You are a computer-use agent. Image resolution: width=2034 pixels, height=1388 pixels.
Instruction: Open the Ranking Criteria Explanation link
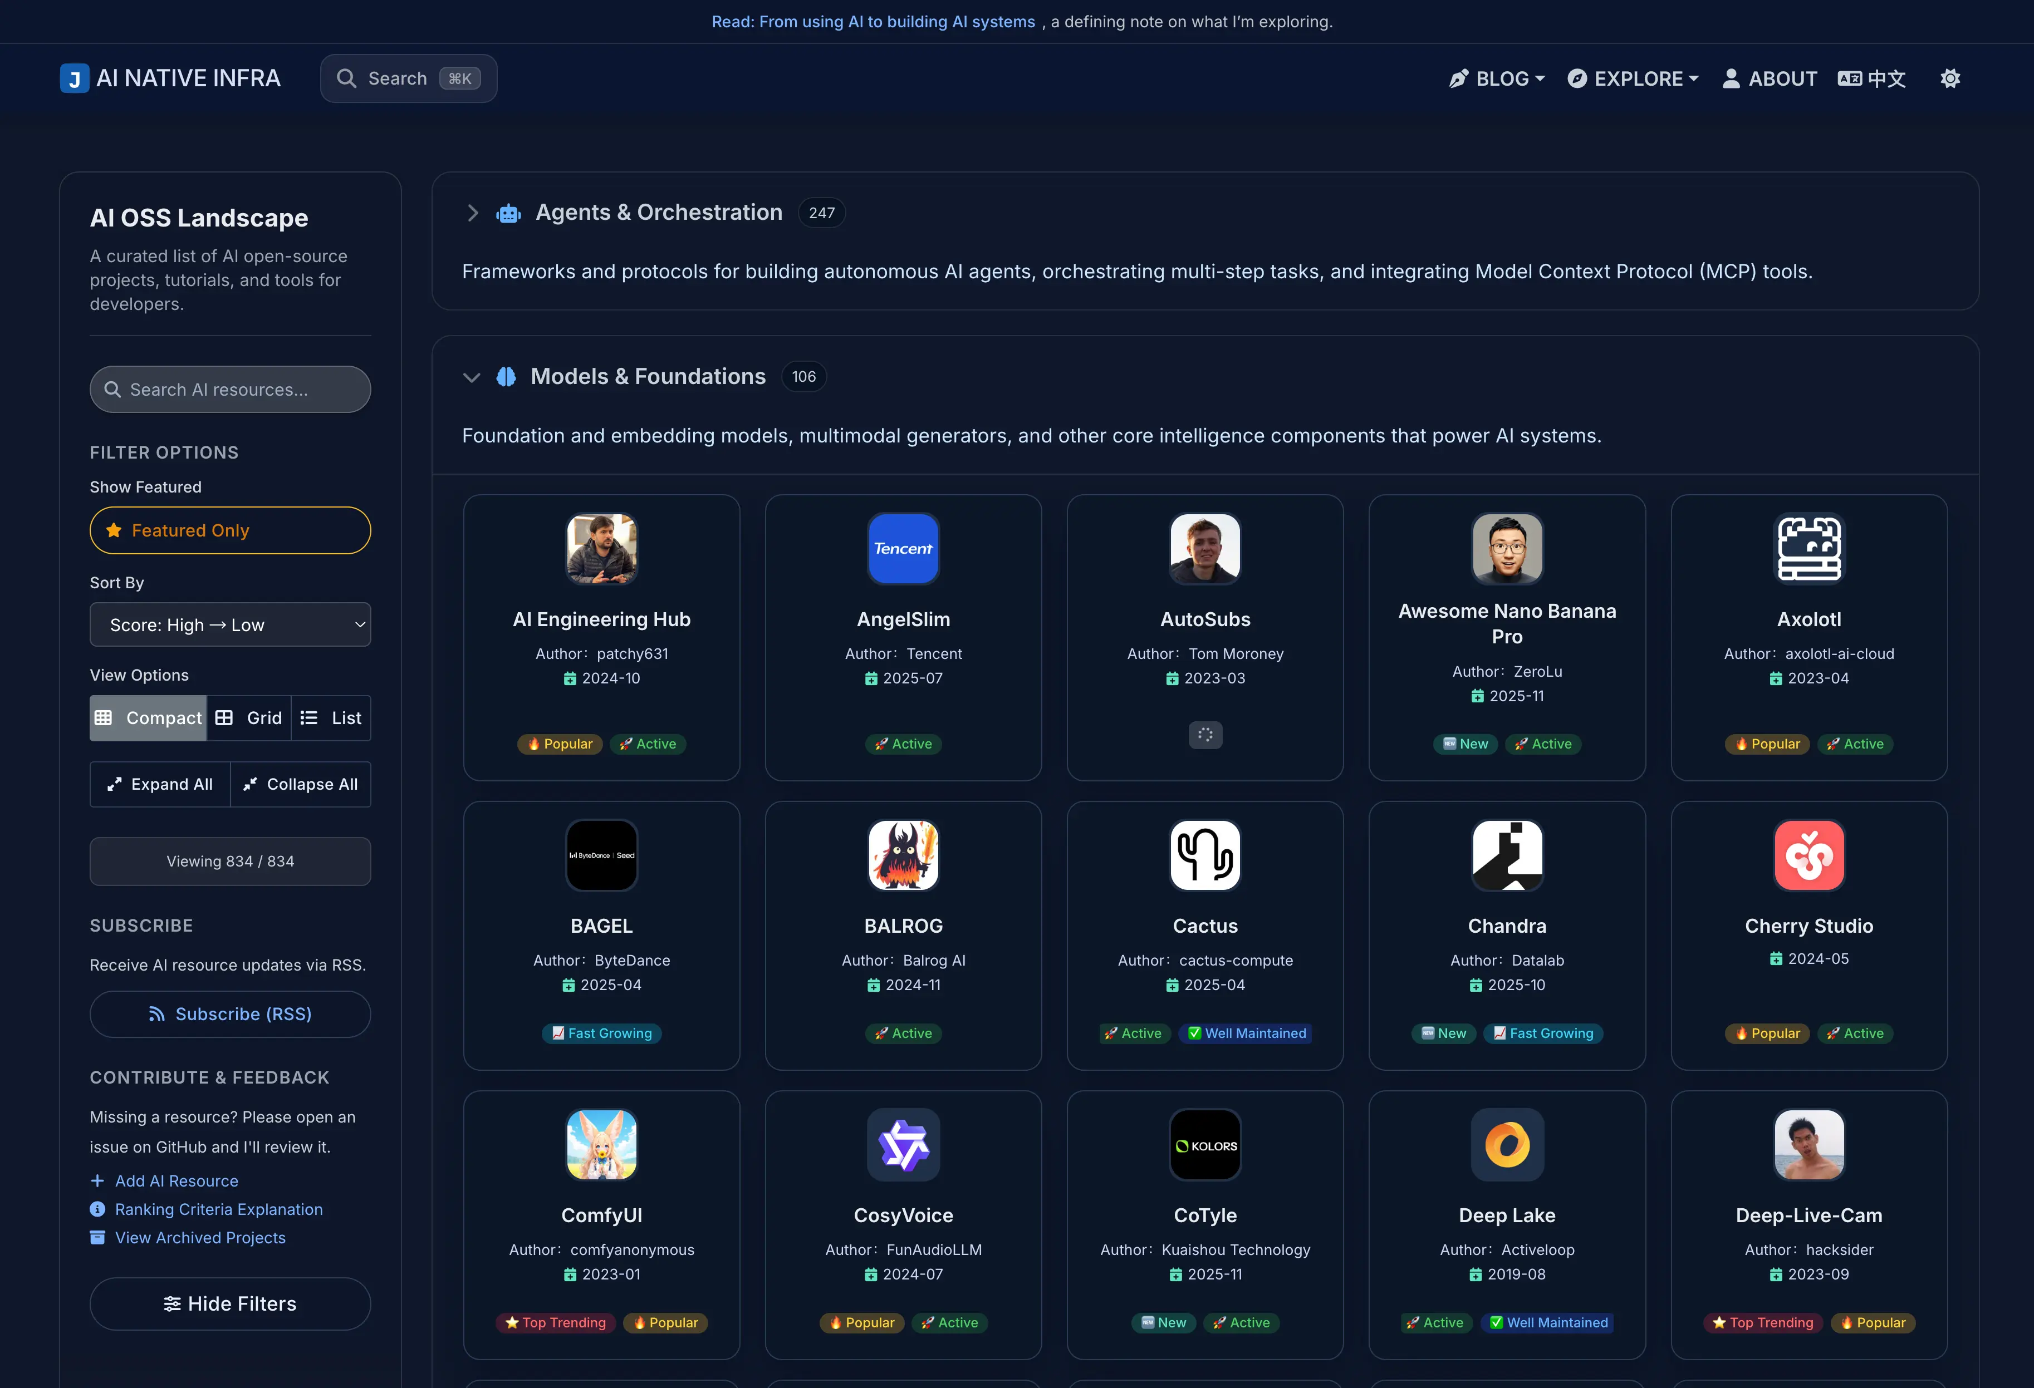click(x=219, y=1209)
